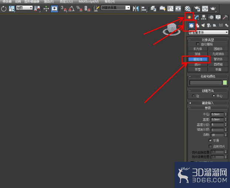Image resolution: width=230 pixels, height=188 pixels.
Task: Click the Mirror tool icon
Action: click(x=136, y=8)
